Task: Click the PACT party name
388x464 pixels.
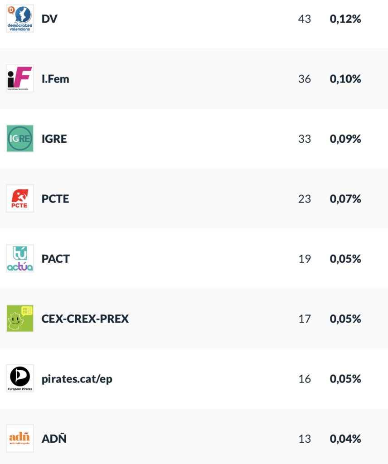Action: [x=56, y=259]
